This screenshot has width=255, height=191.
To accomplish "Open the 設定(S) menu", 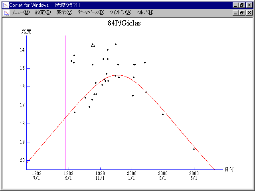I will [x=43, y=12].
